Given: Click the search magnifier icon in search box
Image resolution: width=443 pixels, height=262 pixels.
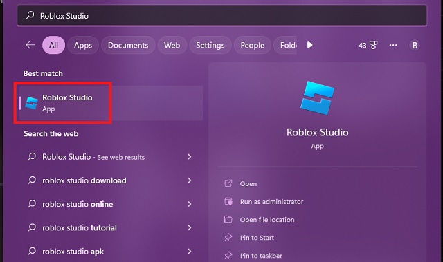Looking at the screenshot, I should 30,15.
